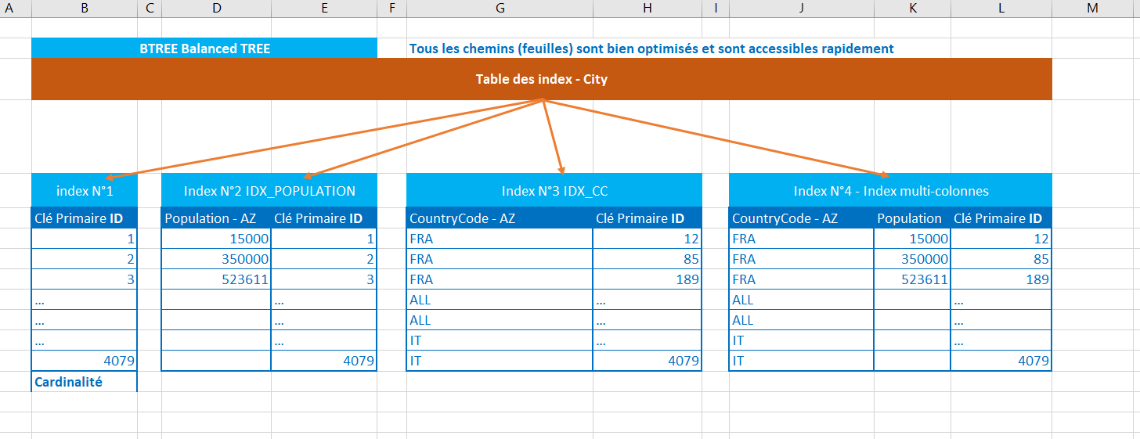The height and width of the screenshot is (439, 1140).
Task: Select column H header
Action: point(648,9)
